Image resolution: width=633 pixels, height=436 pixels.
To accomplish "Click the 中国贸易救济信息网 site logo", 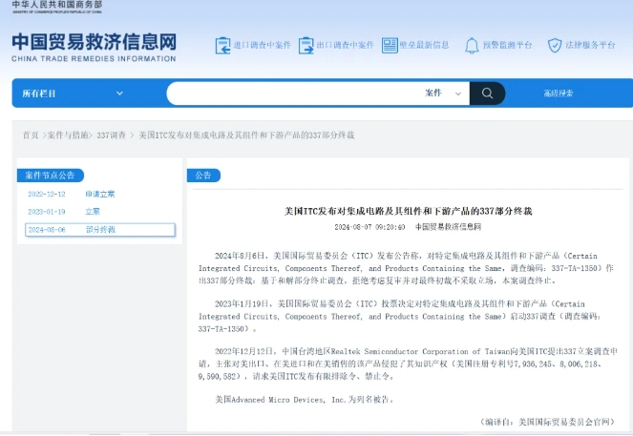I will [94, 47].
